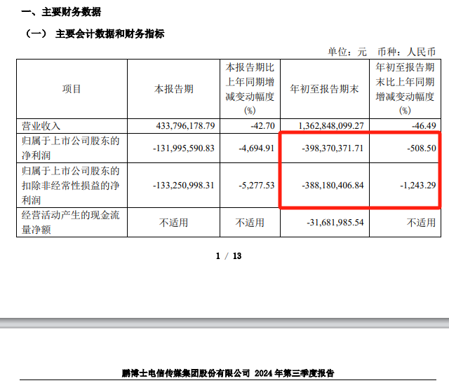Image resolution: width=449 pixels, height=383 pixels.
Task: Click the 营业收入 row label
Action: pos(42,126)
